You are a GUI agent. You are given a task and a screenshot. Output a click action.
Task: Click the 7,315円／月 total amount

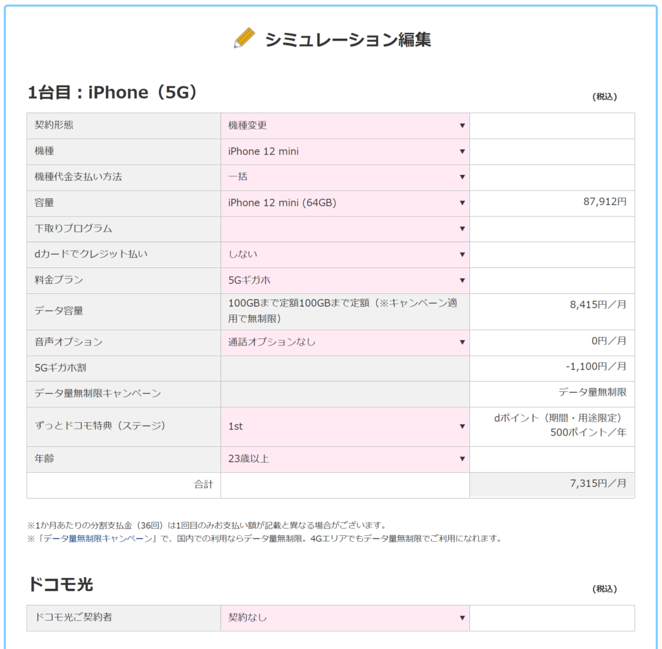click(x=598, y=483)
